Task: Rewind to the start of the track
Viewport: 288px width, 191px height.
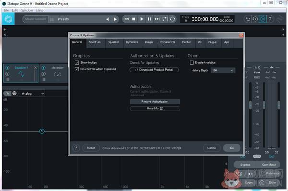Action: click(126, 19)
